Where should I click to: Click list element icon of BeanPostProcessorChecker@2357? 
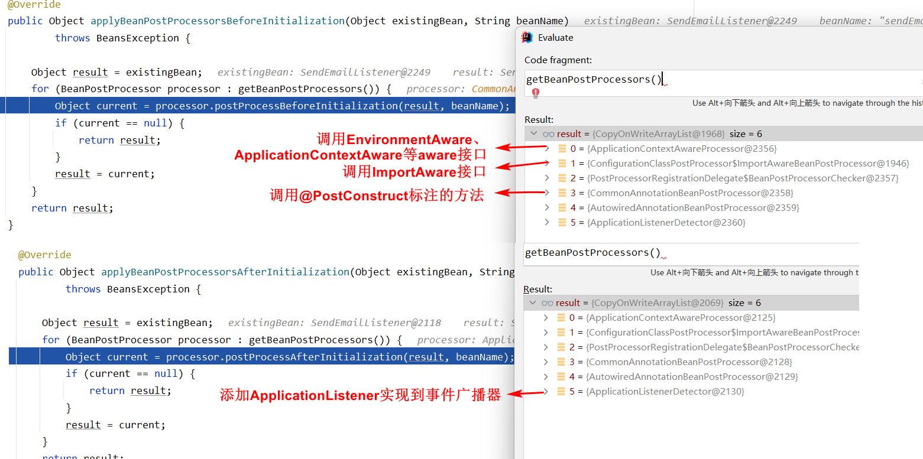562,178
